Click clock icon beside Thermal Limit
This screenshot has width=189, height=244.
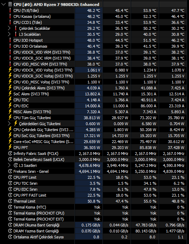click(x=10, y=201)
